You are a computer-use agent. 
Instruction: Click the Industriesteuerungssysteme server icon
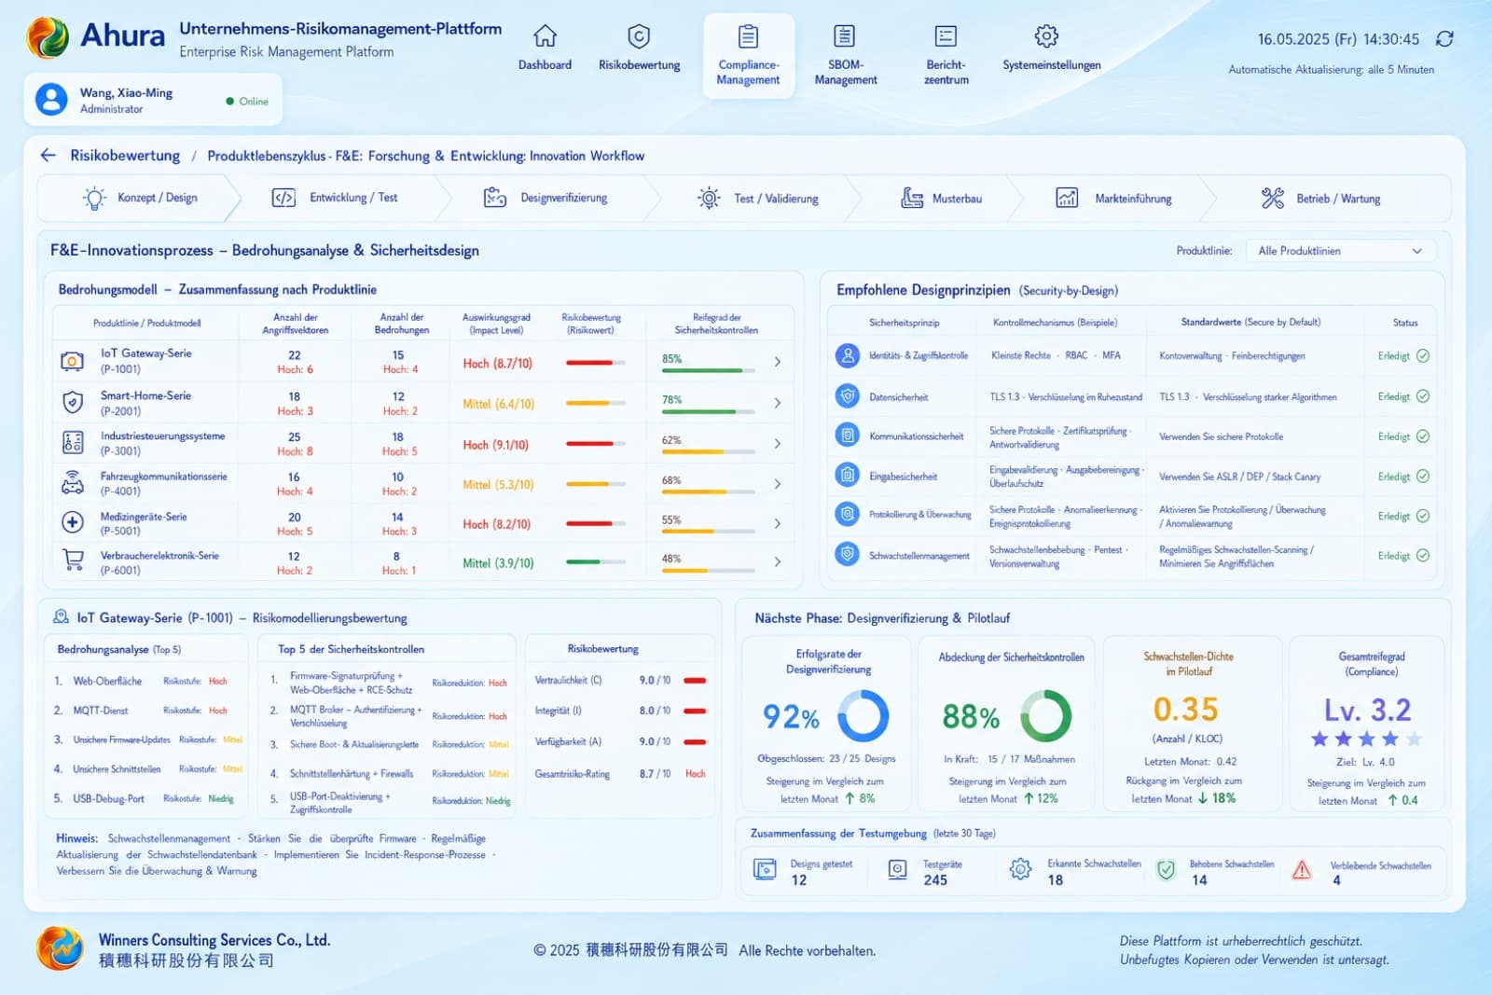coord(72,442)
